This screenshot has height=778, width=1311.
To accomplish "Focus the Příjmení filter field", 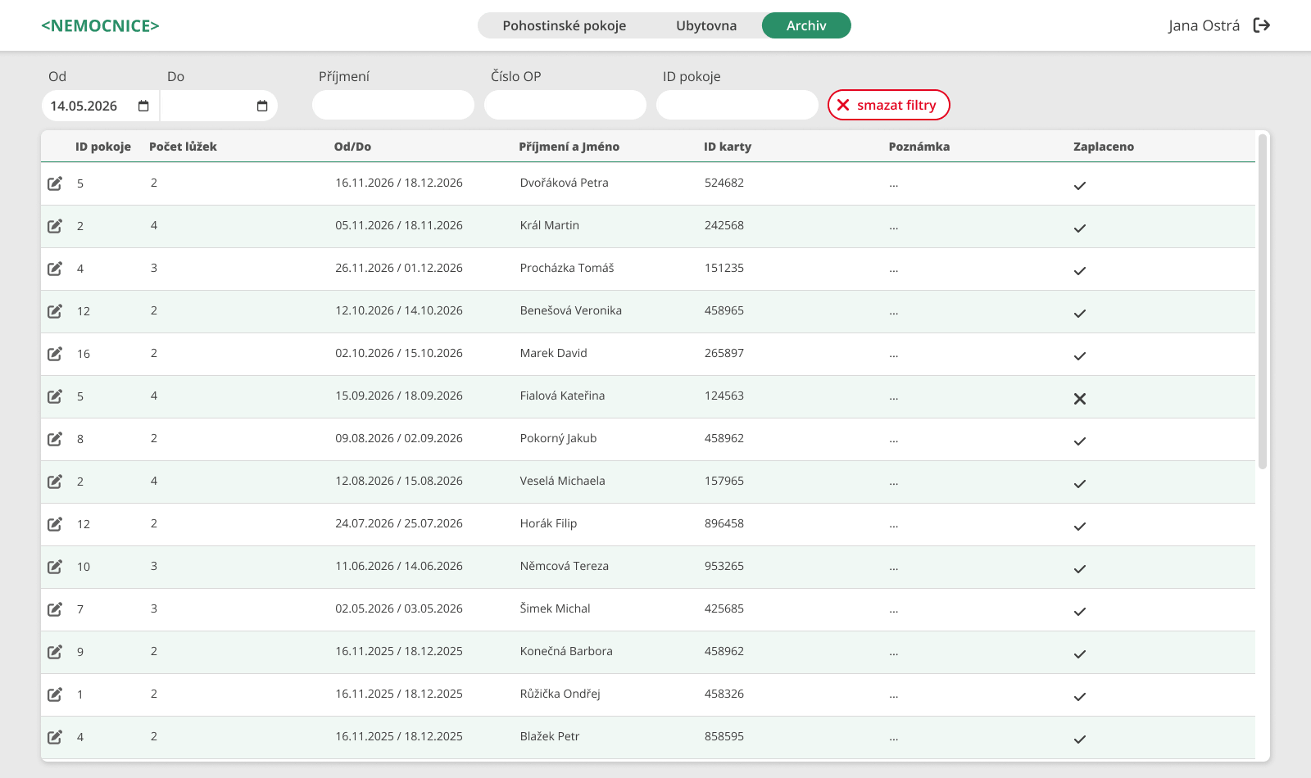I will coord(393,105).
